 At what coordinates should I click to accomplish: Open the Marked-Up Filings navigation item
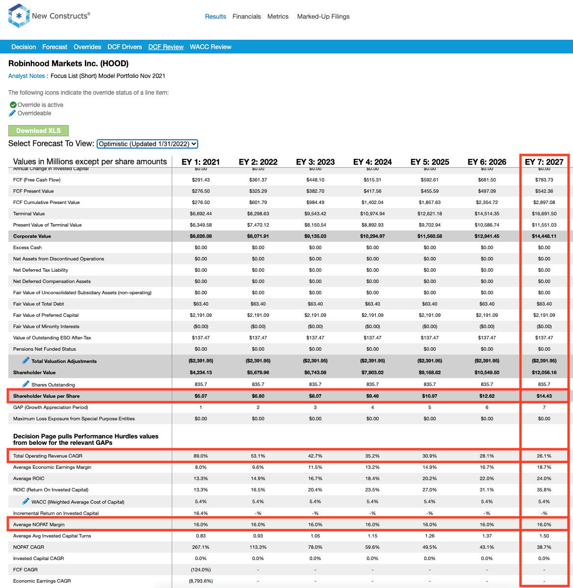323,17
